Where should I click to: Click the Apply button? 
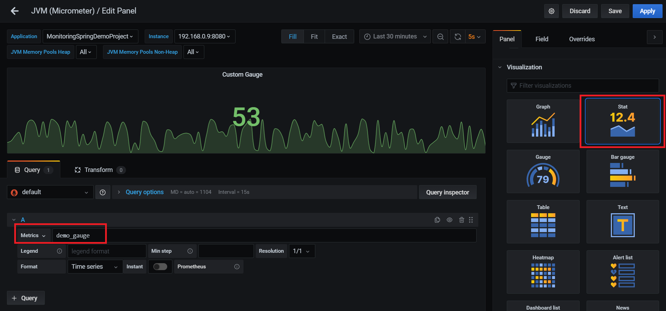pyautogui.click(x=647, y=11)
